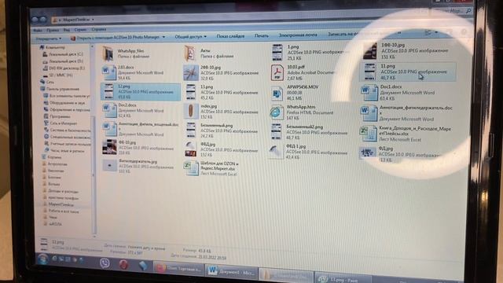Select the 1.png image icon
The width and height of the screenshot is (503, 283).
277,53
